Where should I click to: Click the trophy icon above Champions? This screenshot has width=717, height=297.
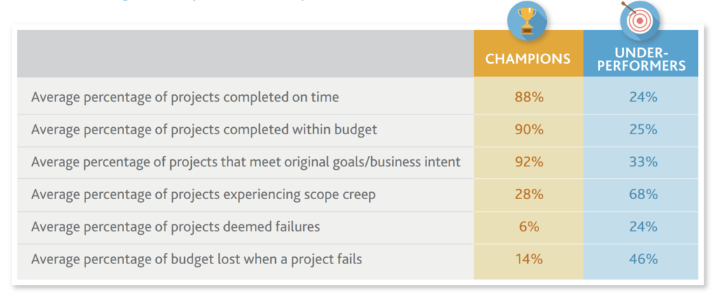[x=527, y=20]
